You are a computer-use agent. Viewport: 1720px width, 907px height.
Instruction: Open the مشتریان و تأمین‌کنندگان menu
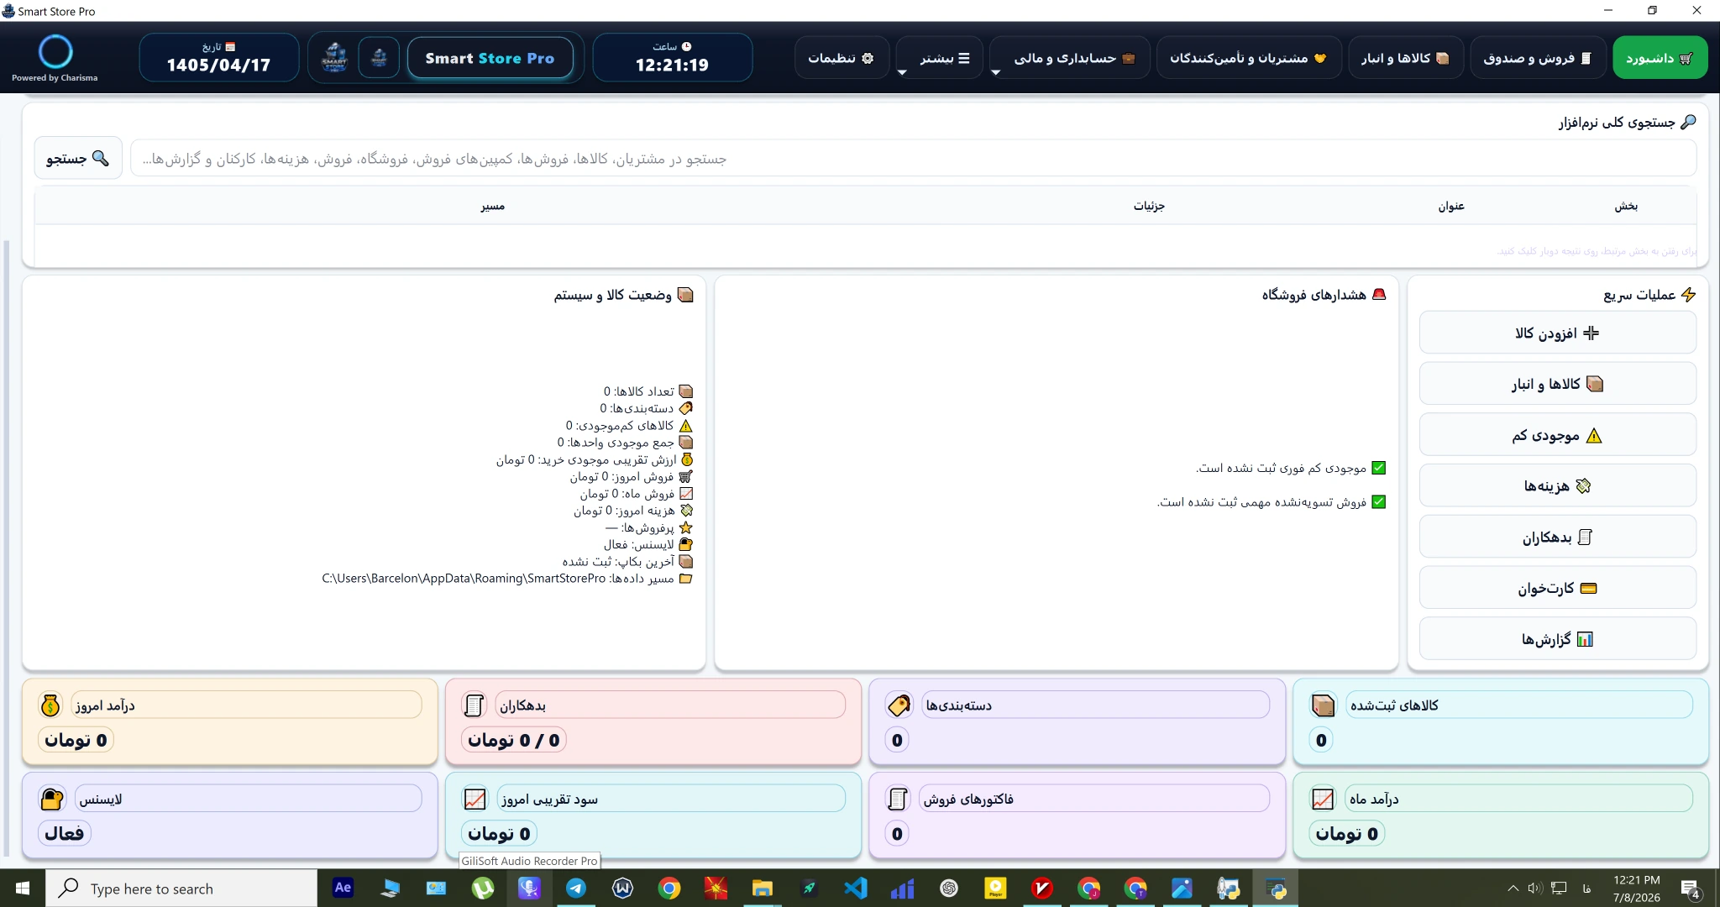1248,58
